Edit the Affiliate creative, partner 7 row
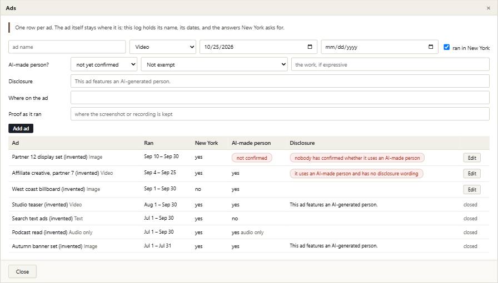Viewport: 498px width, 283px height. 472,174
